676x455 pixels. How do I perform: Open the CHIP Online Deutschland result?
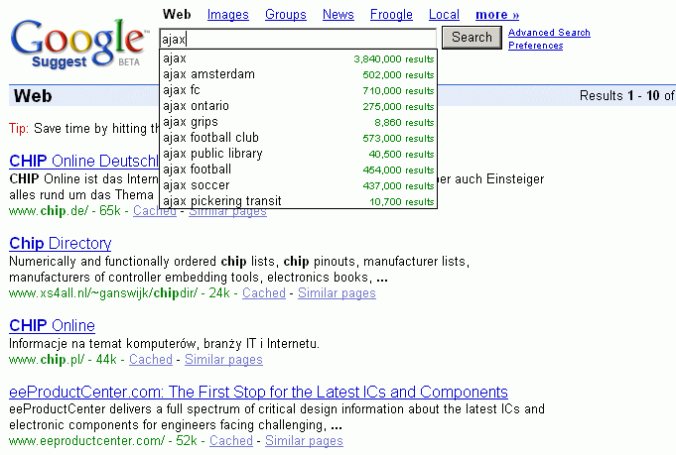pyautogui.click(x=84, y=161)
